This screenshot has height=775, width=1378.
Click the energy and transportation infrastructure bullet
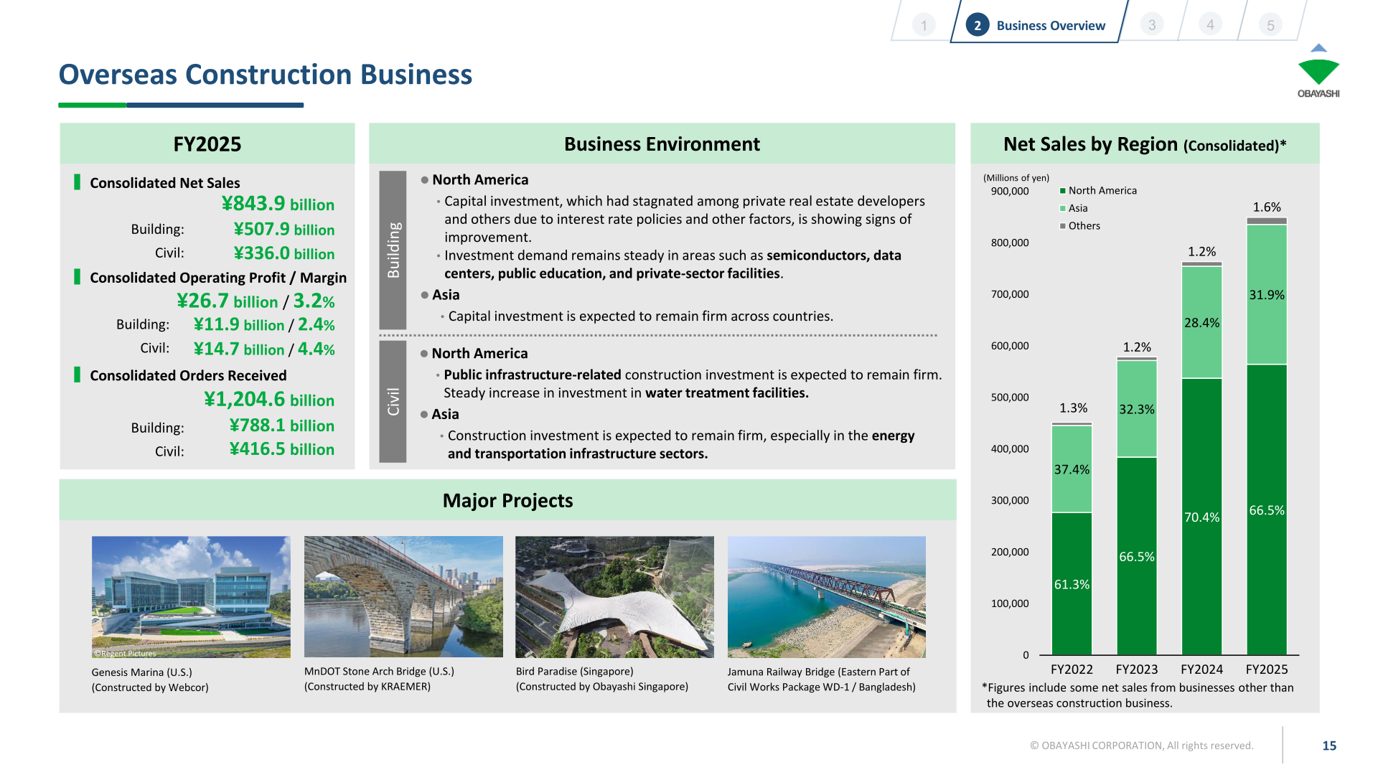pyautogui.click(x=680, y=445)
